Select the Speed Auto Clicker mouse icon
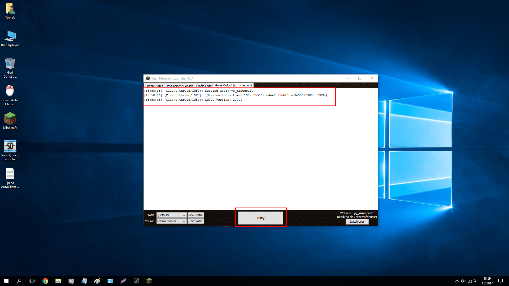This screenshot has height=286, width=509. click(x=10, y=95)
